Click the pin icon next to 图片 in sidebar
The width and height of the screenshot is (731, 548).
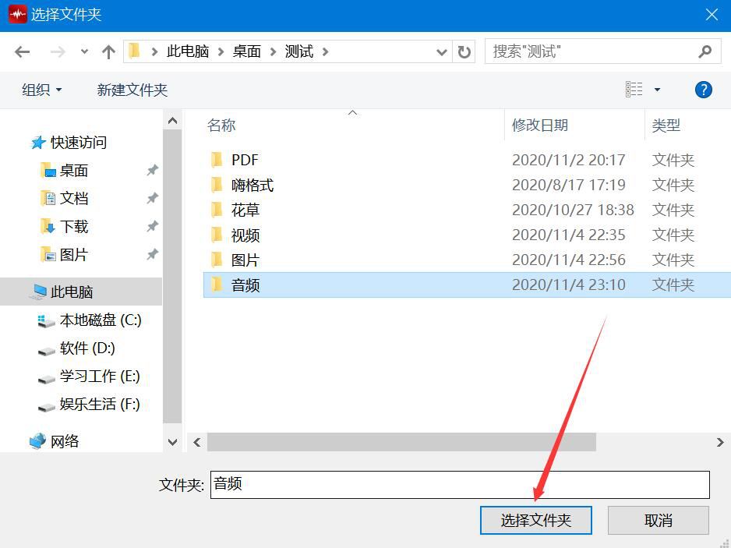tap(153, 255)
